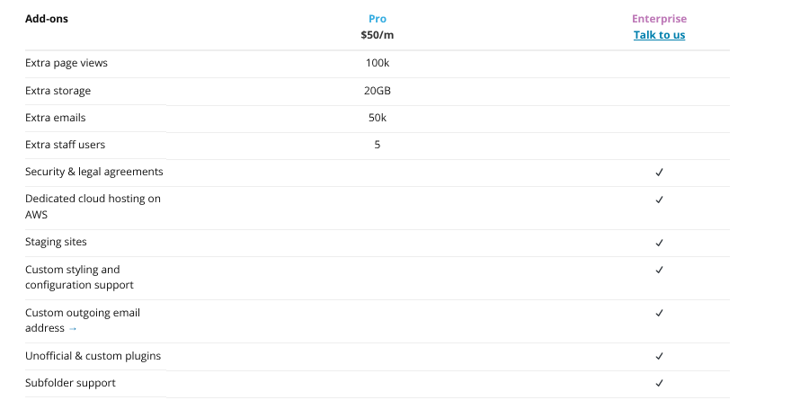Click the Staging sites row label
Screen dimensions: 800x418
click(56, 243)
